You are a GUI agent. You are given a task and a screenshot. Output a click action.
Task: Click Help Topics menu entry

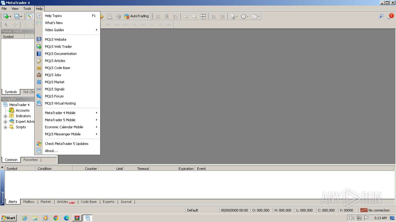pos(67,16)
